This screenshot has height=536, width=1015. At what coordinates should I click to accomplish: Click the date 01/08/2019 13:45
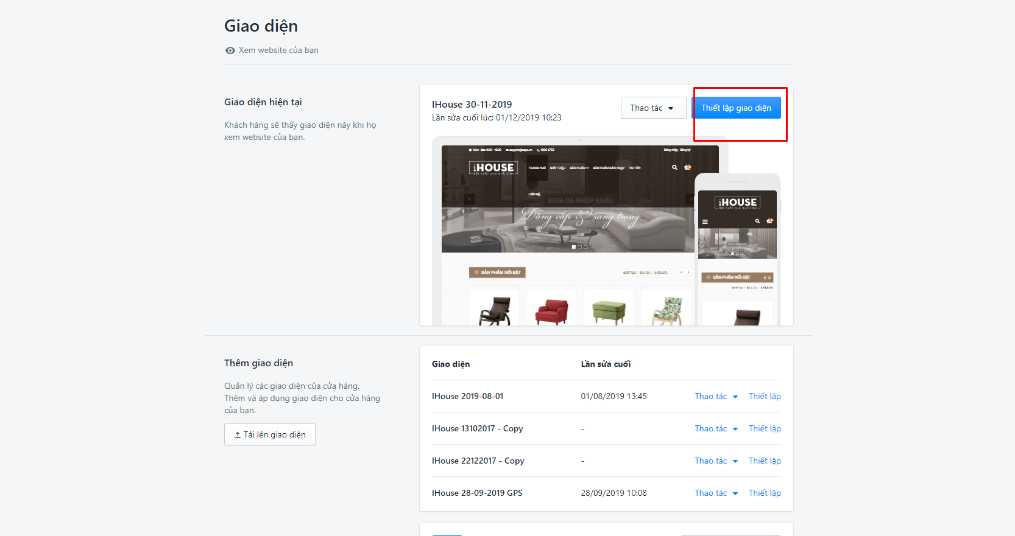[614, 396]
